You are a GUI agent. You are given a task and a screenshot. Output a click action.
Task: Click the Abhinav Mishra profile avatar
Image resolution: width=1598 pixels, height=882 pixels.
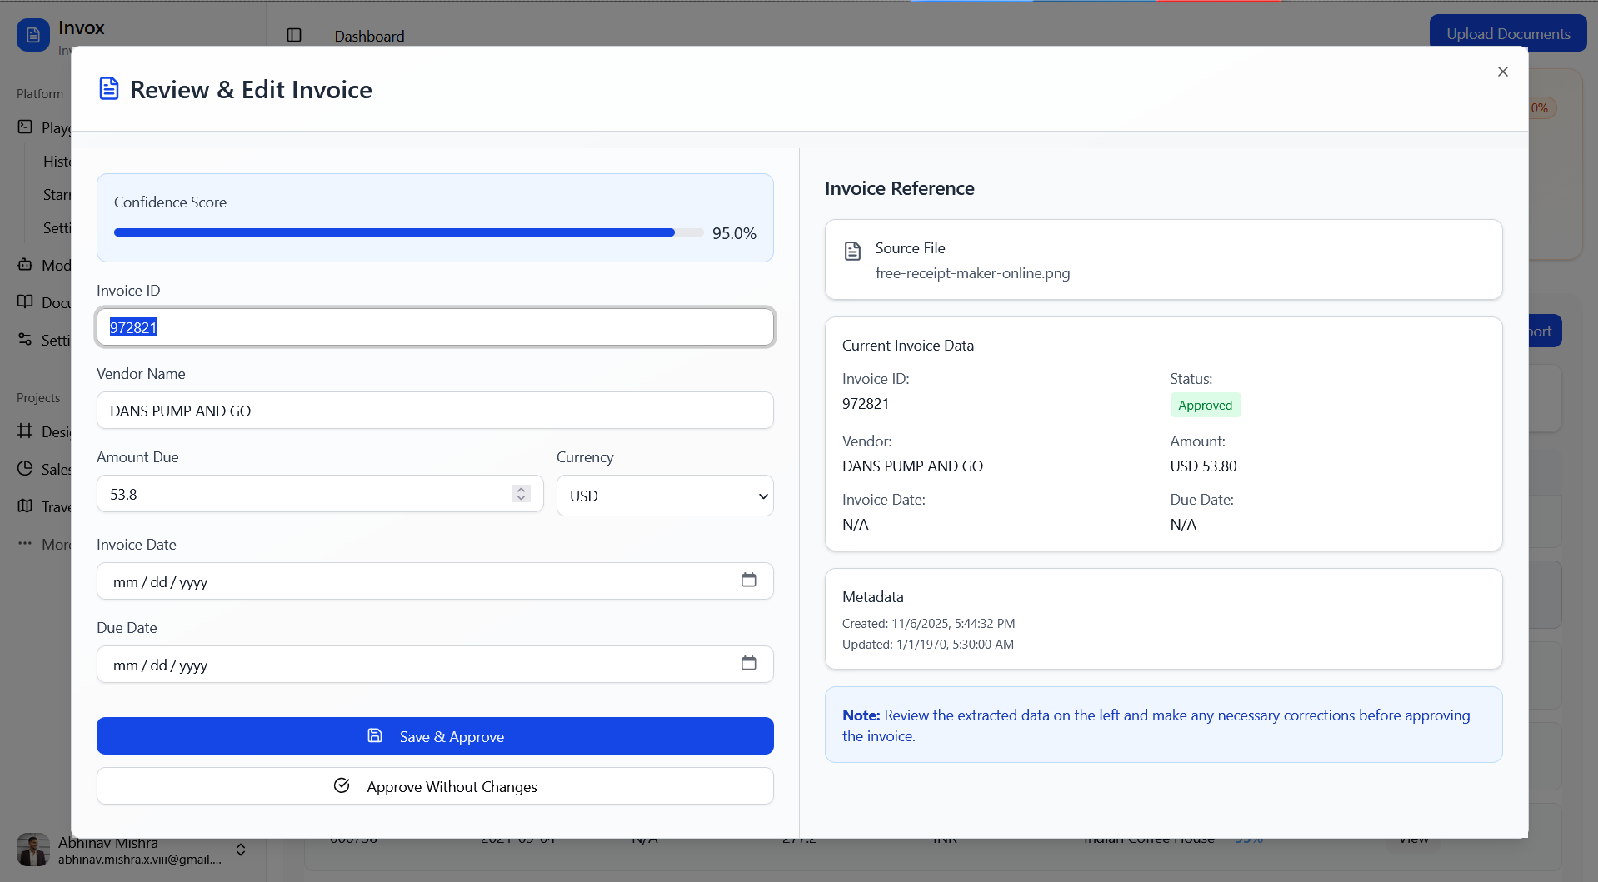click(33, 850)
